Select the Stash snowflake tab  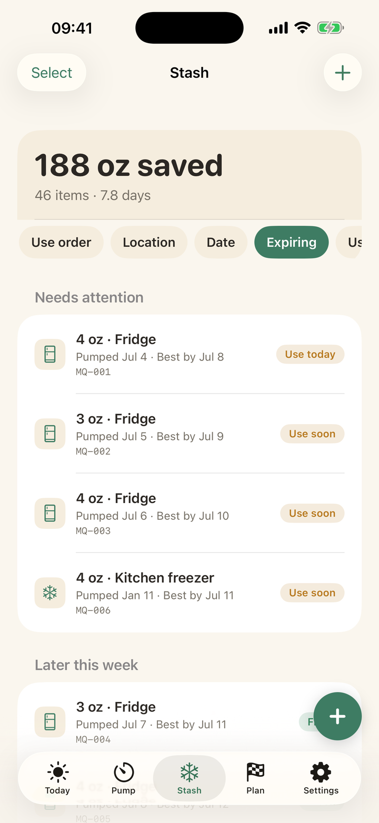pyautogui.click(x=189, y=779)
